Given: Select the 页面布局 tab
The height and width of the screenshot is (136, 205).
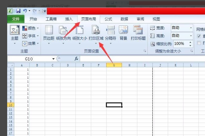Looking at the screenshot, I should [88, 19].
